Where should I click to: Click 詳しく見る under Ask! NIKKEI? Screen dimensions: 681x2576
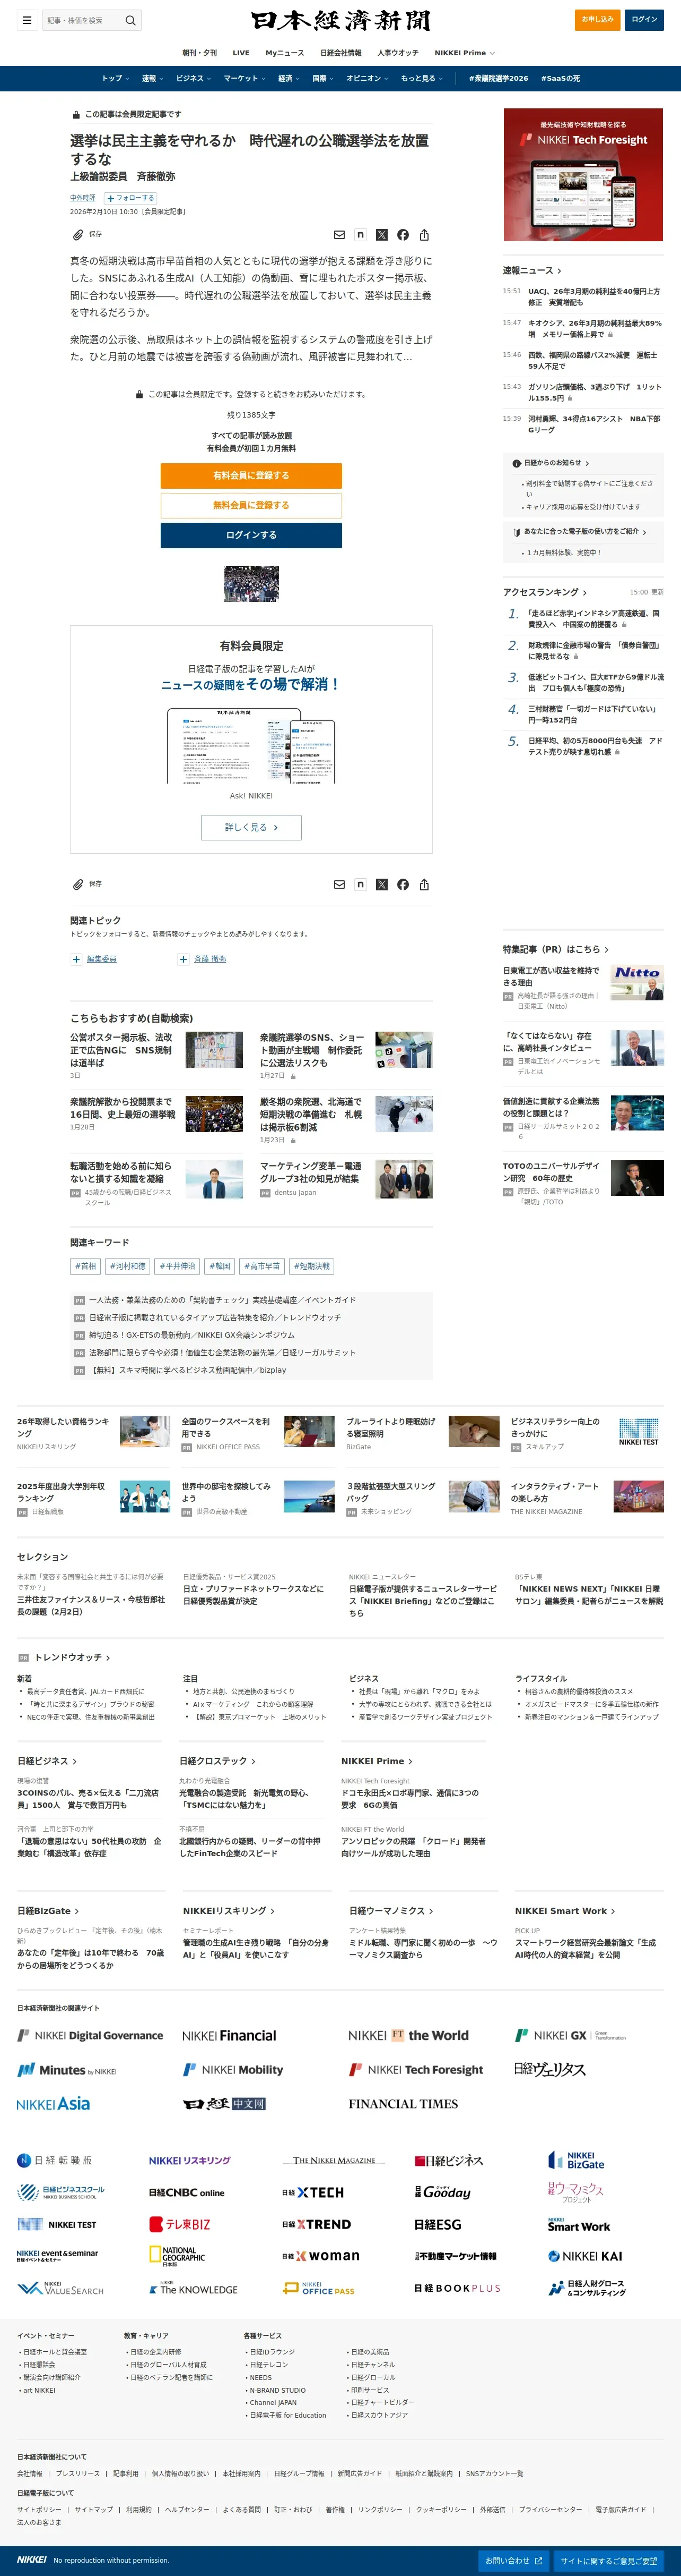tap(251, 827)
